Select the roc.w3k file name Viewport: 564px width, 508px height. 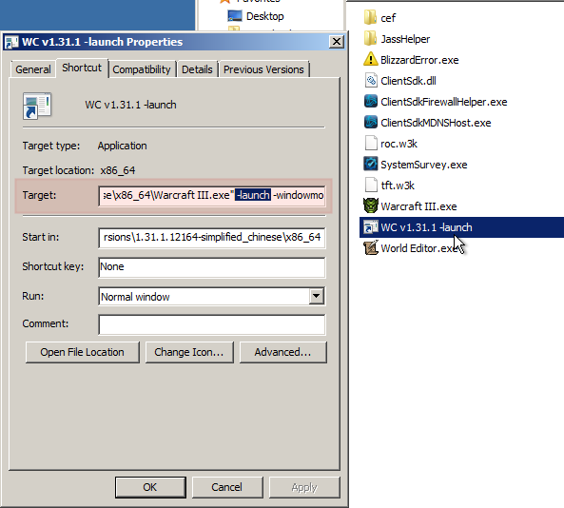(399, 144)
